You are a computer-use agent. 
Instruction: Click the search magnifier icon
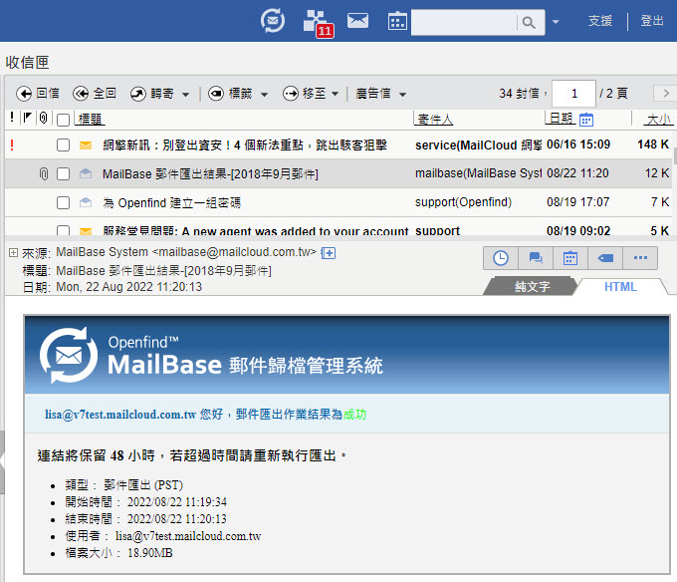point(529,22)
